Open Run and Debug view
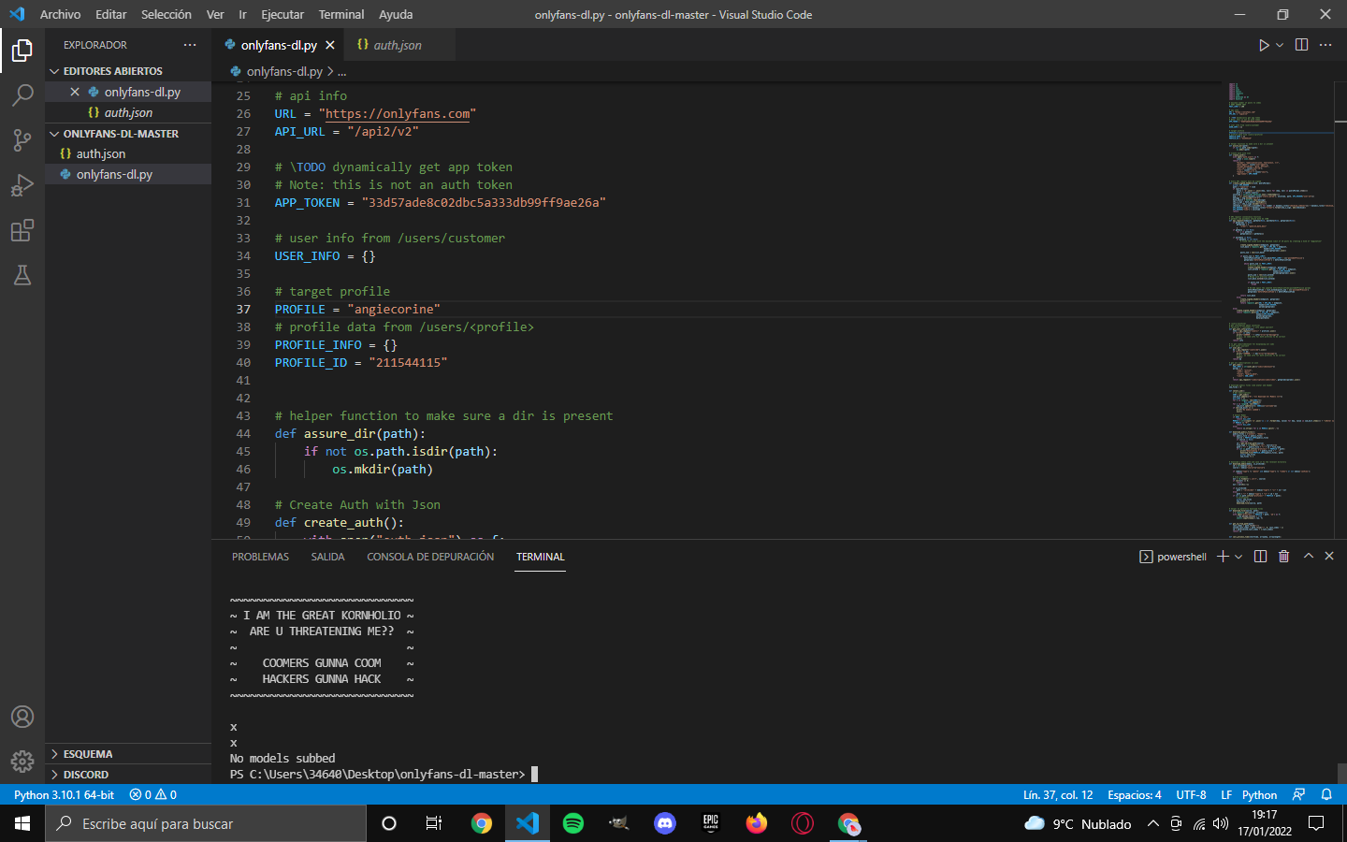The height and width of the screenshot is (842, 1347). point(22,185)
